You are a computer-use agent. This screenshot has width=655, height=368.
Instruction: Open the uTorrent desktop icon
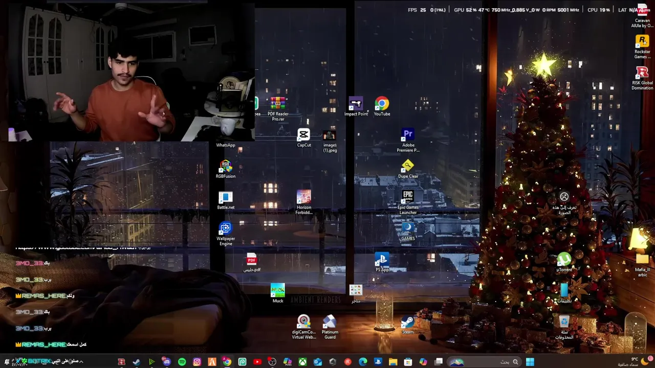(564, 263)
